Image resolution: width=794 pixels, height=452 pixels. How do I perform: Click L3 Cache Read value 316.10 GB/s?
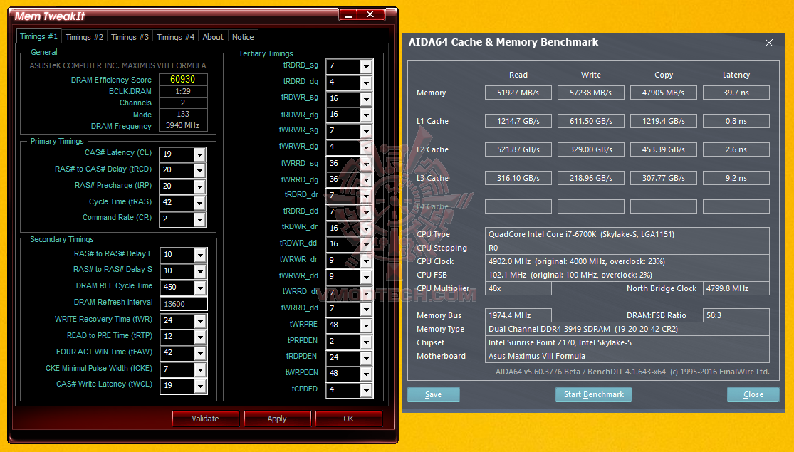[518, 178]
